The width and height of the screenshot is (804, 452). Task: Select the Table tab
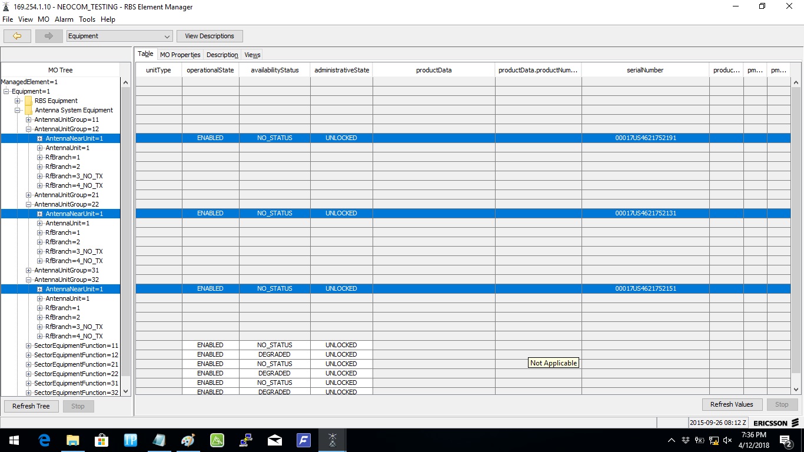[145, 54]
